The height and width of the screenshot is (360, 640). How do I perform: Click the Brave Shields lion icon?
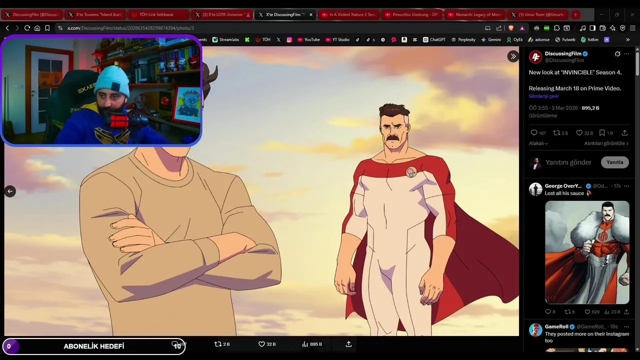pos(511,28)
